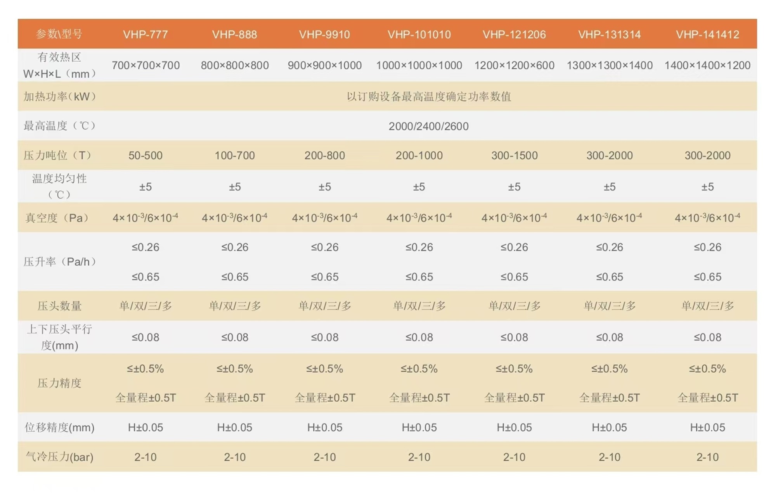Select the 1400×1400×1200 hot zone cell

pyautogui.click(x=707, y=65)
